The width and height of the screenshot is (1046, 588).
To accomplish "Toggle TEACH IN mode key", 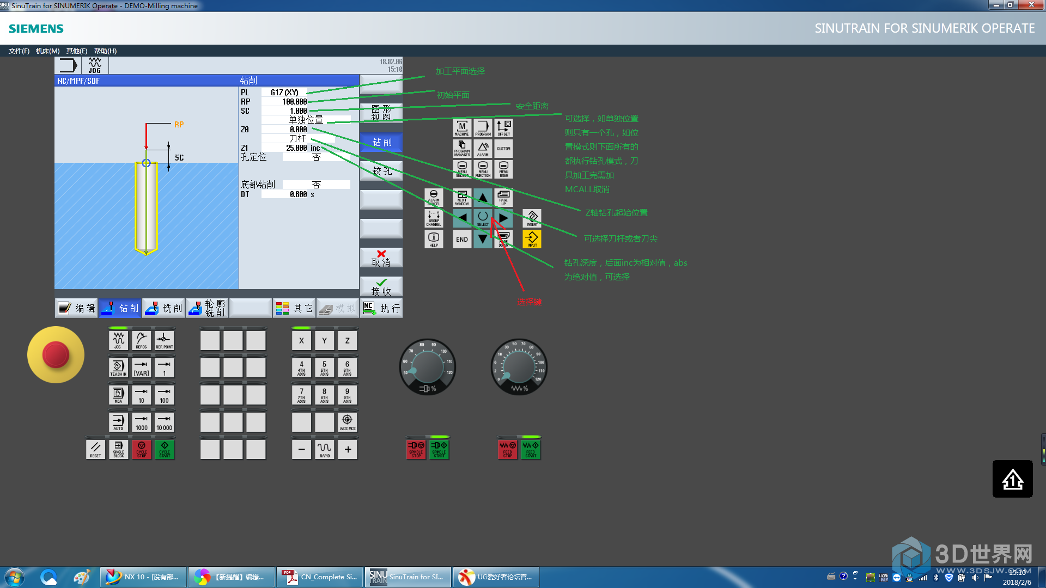I will (118, 367).
